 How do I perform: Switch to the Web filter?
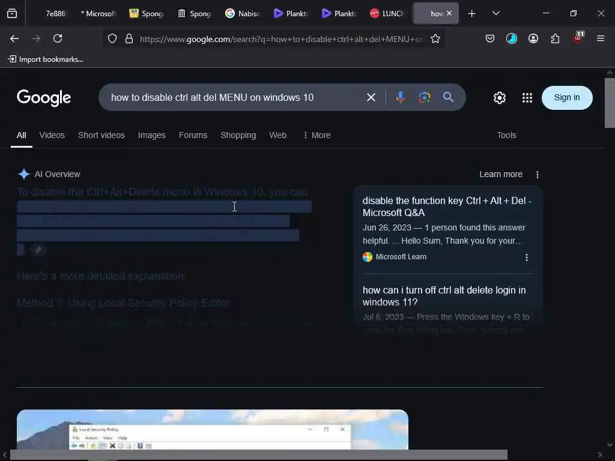coord(277,135)
